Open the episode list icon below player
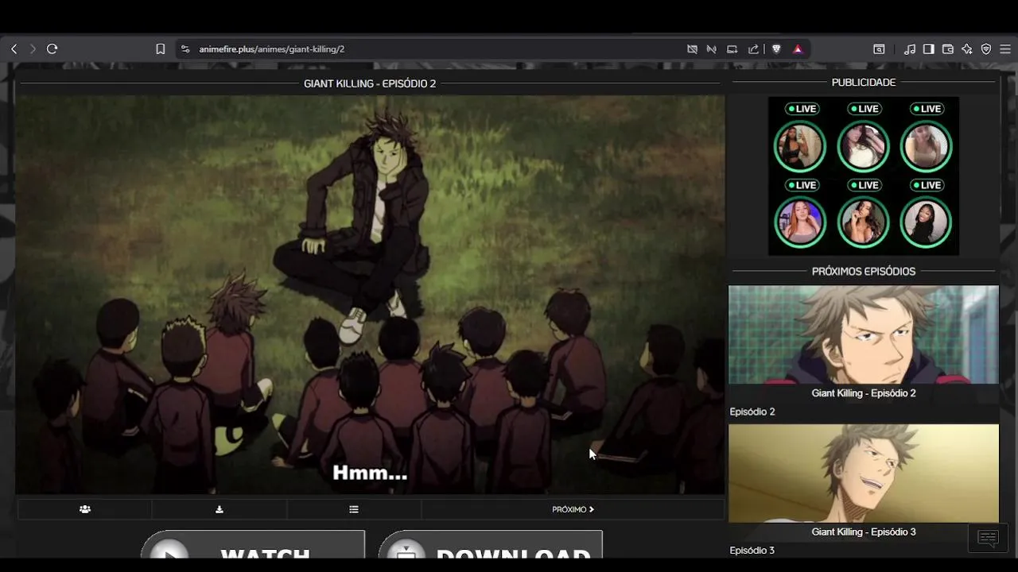 pyautogui.click(x=354, y=509)
